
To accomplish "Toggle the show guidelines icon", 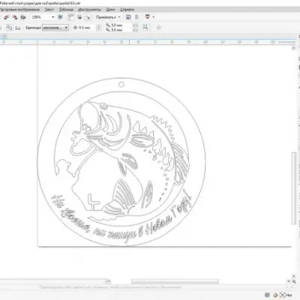I will pos(88,17).
